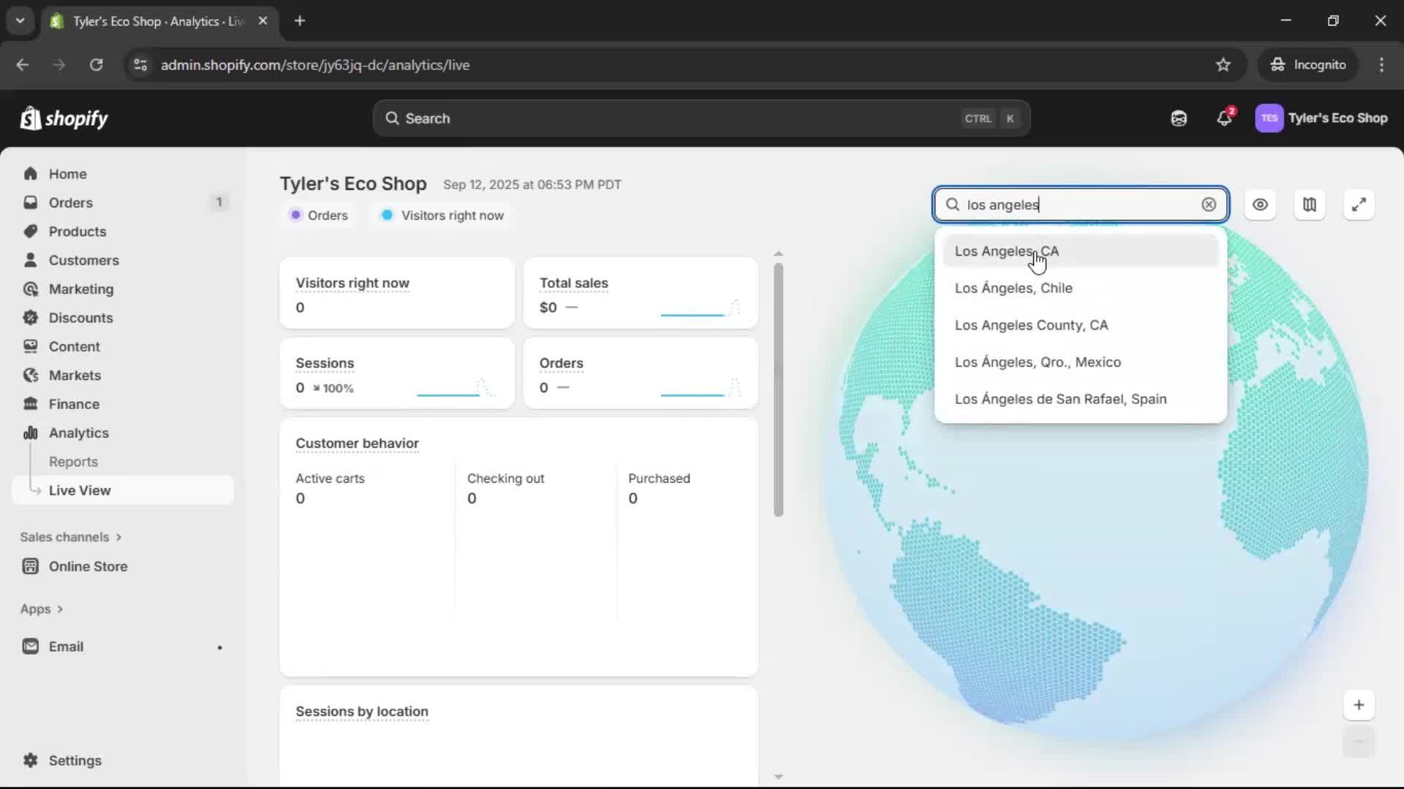
Task: Select the Products icon in the sidebar
Action: pos(31,231)
